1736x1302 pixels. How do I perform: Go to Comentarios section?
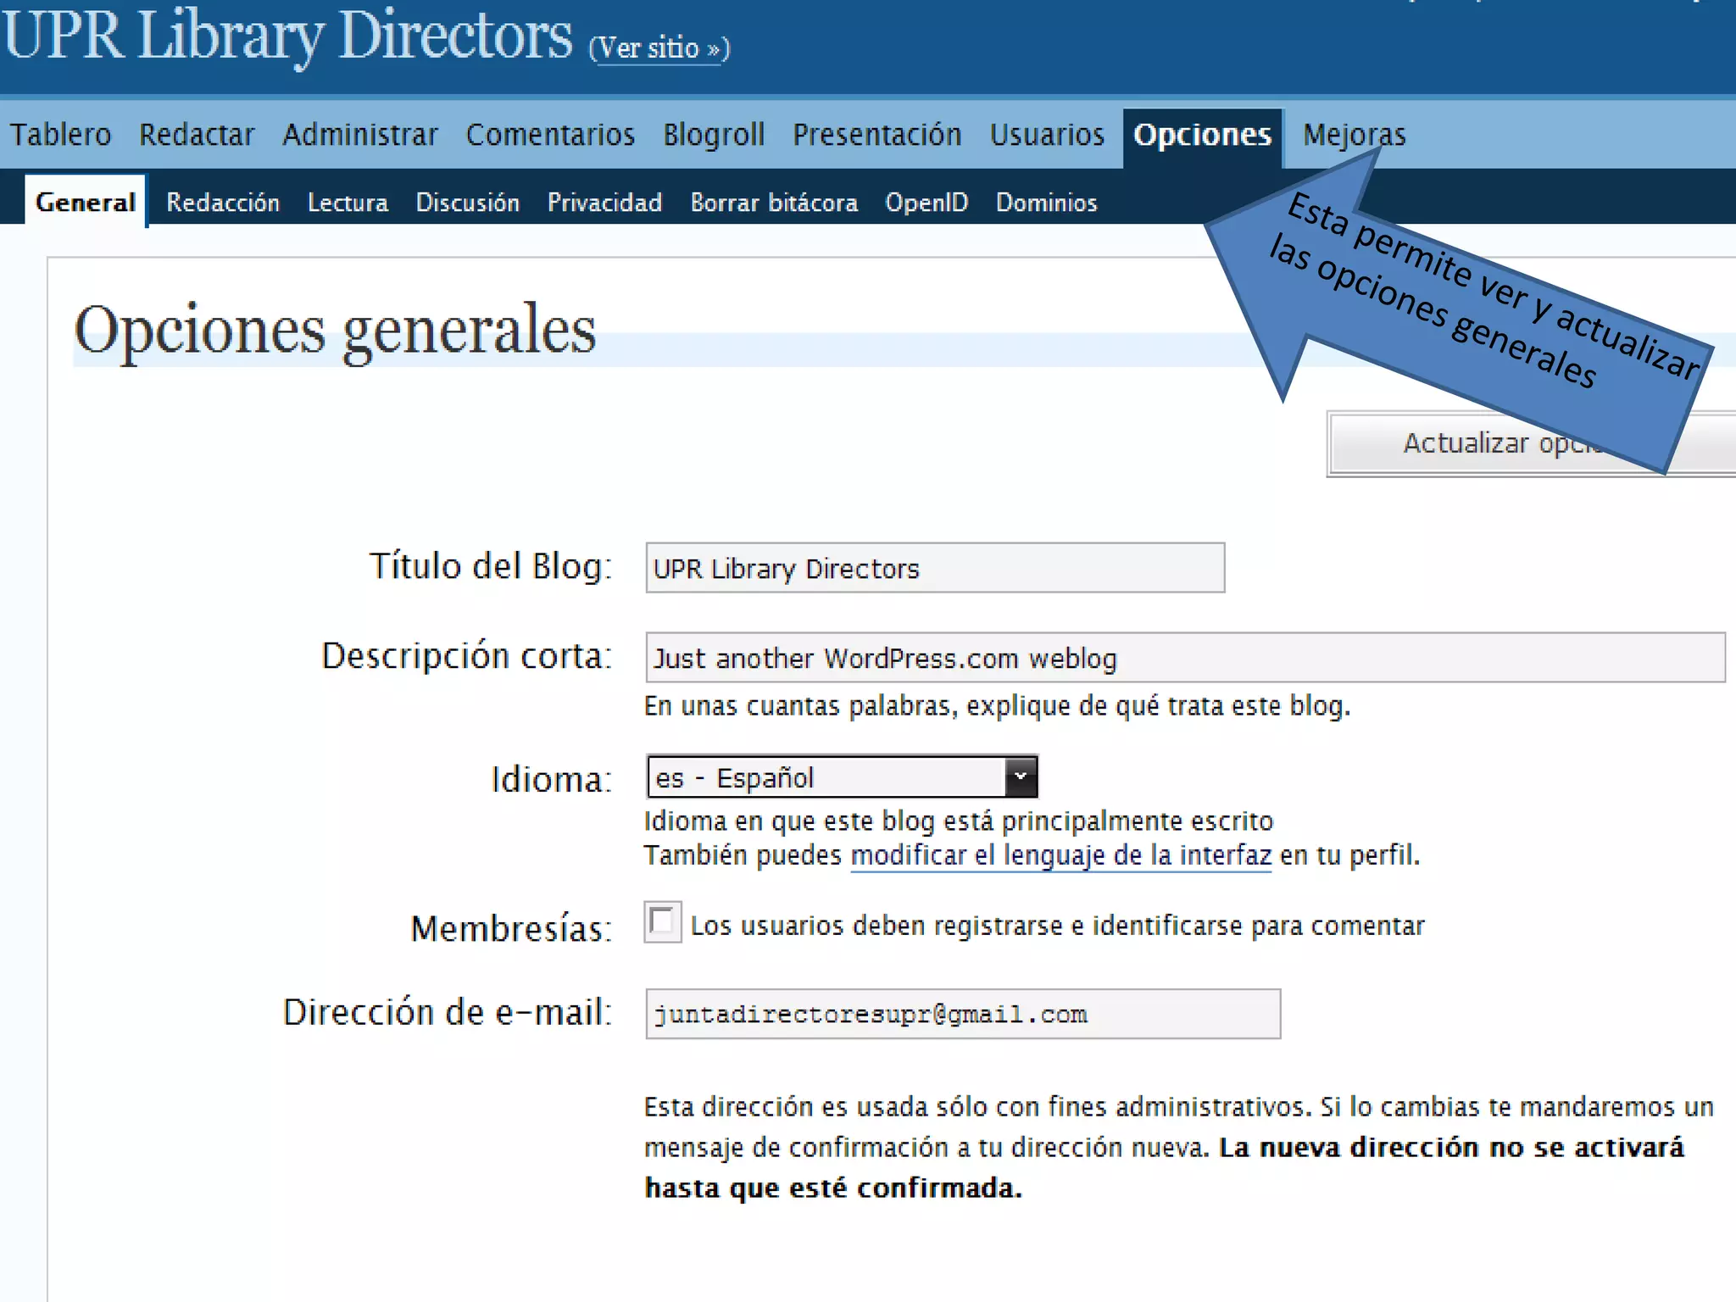(550, 135)
